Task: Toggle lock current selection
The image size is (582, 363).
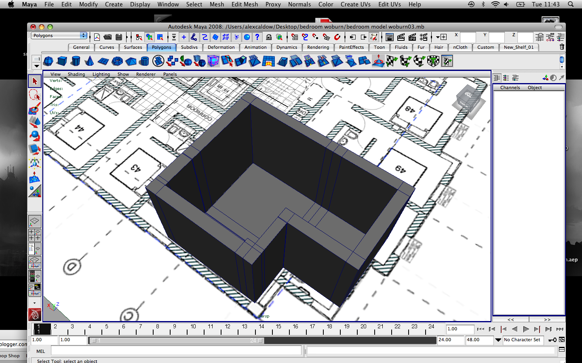Action: (x=269, y=37)
